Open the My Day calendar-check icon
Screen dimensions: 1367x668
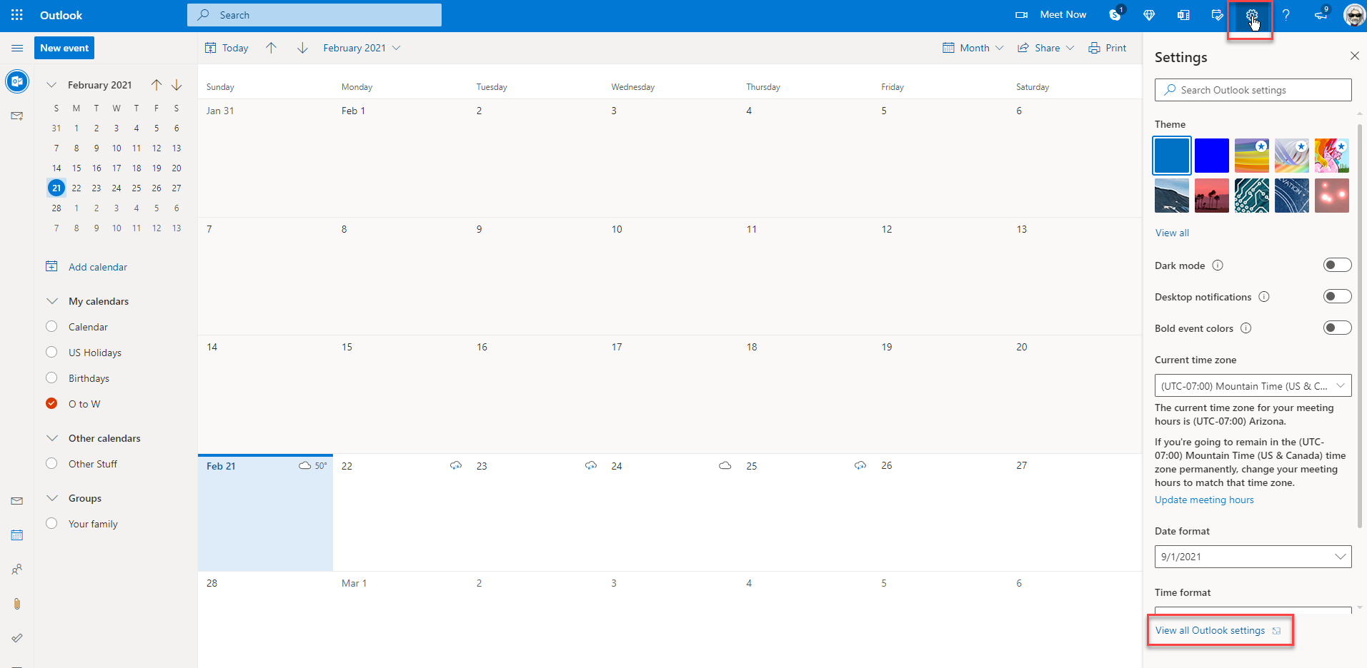[x=1218, y=15]
